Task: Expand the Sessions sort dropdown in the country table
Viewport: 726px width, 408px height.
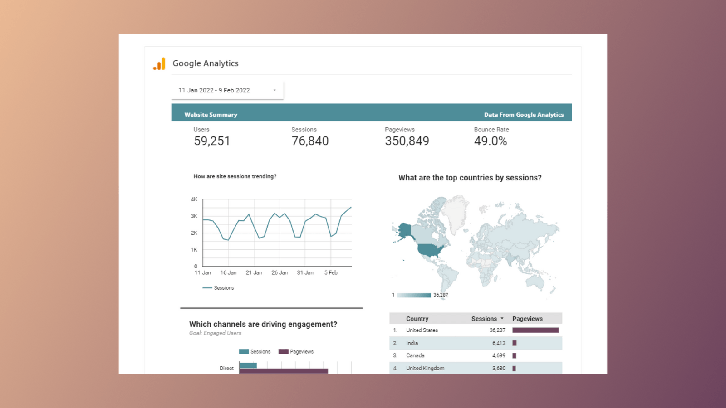Action: click(x=501, y=318)
